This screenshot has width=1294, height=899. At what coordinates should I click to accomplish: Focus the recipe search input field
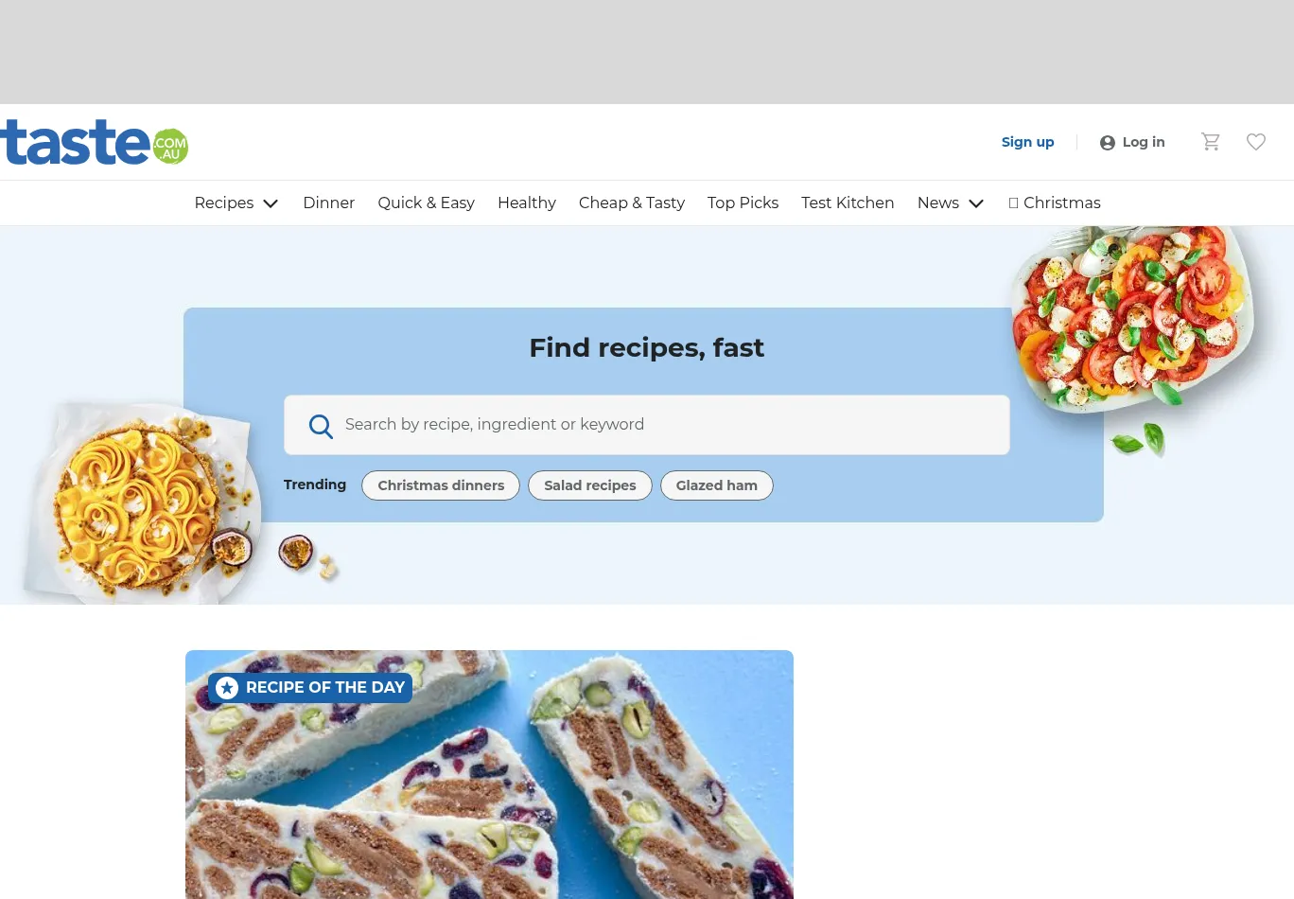(x=647, y=425)
